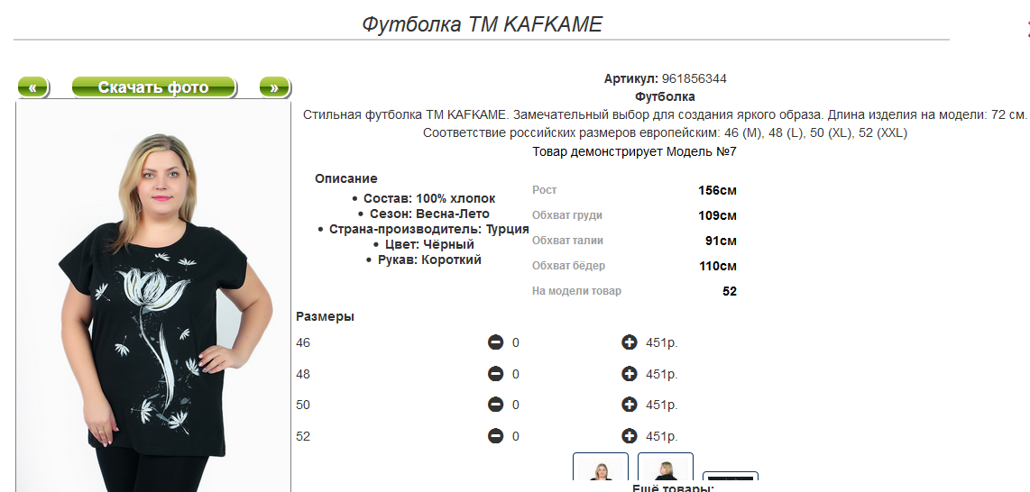Decrease quantity for size 46
This screenshot has width=1030, height=492.
pos(496,342)
